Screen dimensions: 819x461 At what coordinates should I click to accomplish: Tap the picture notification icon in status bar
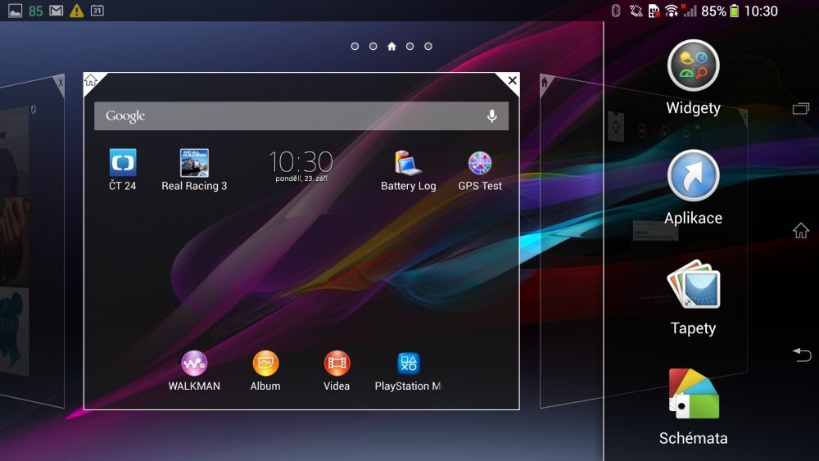pos(15,11)
